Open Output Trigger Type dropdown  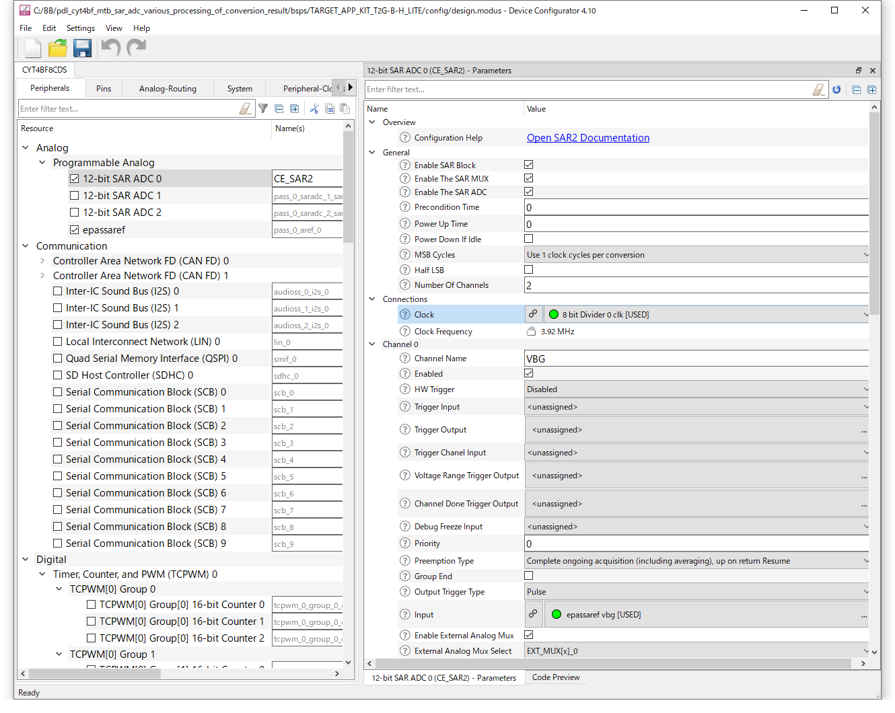point(696,592)
